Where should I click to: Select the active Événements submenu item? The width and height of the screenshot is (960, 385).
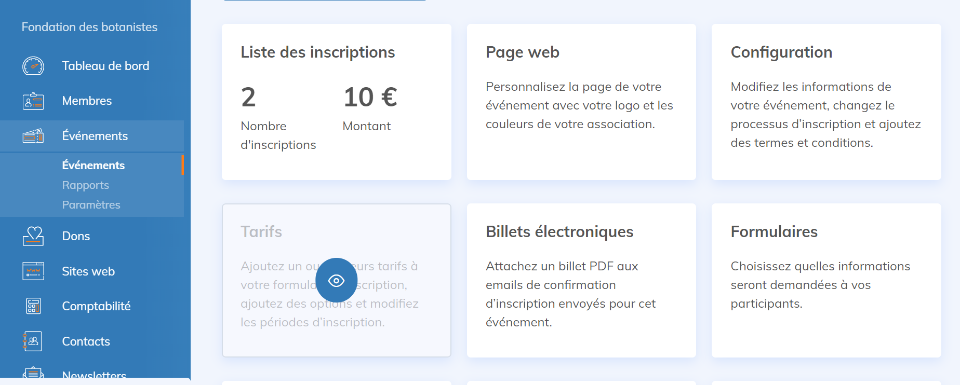click(94, 166)
